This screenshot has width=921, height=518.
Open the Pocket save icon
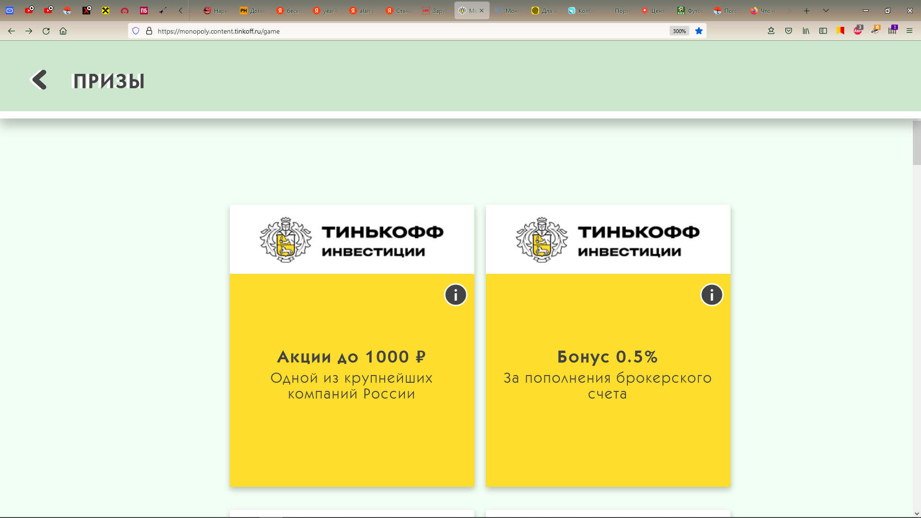[x=789, y=31]
